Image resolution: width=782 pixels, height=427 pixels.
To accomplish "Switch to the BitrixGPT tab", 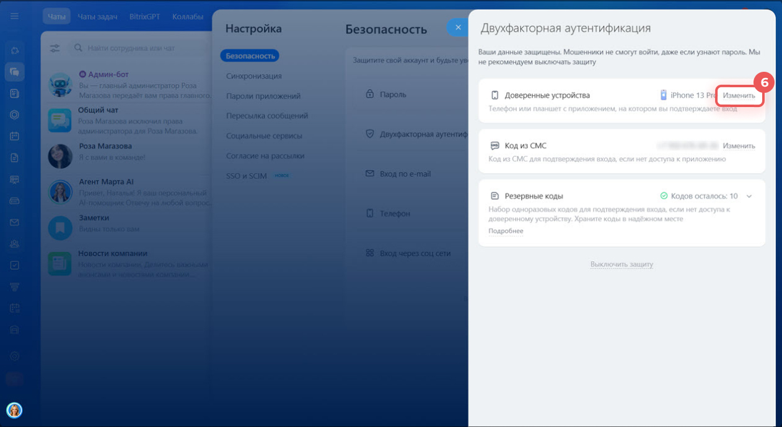I will pos(144,17).
